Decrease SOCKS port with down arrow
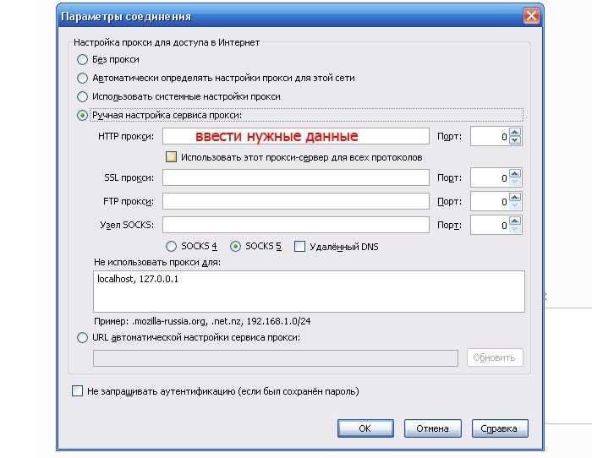The image size is (592, 458). click(515, 229)
